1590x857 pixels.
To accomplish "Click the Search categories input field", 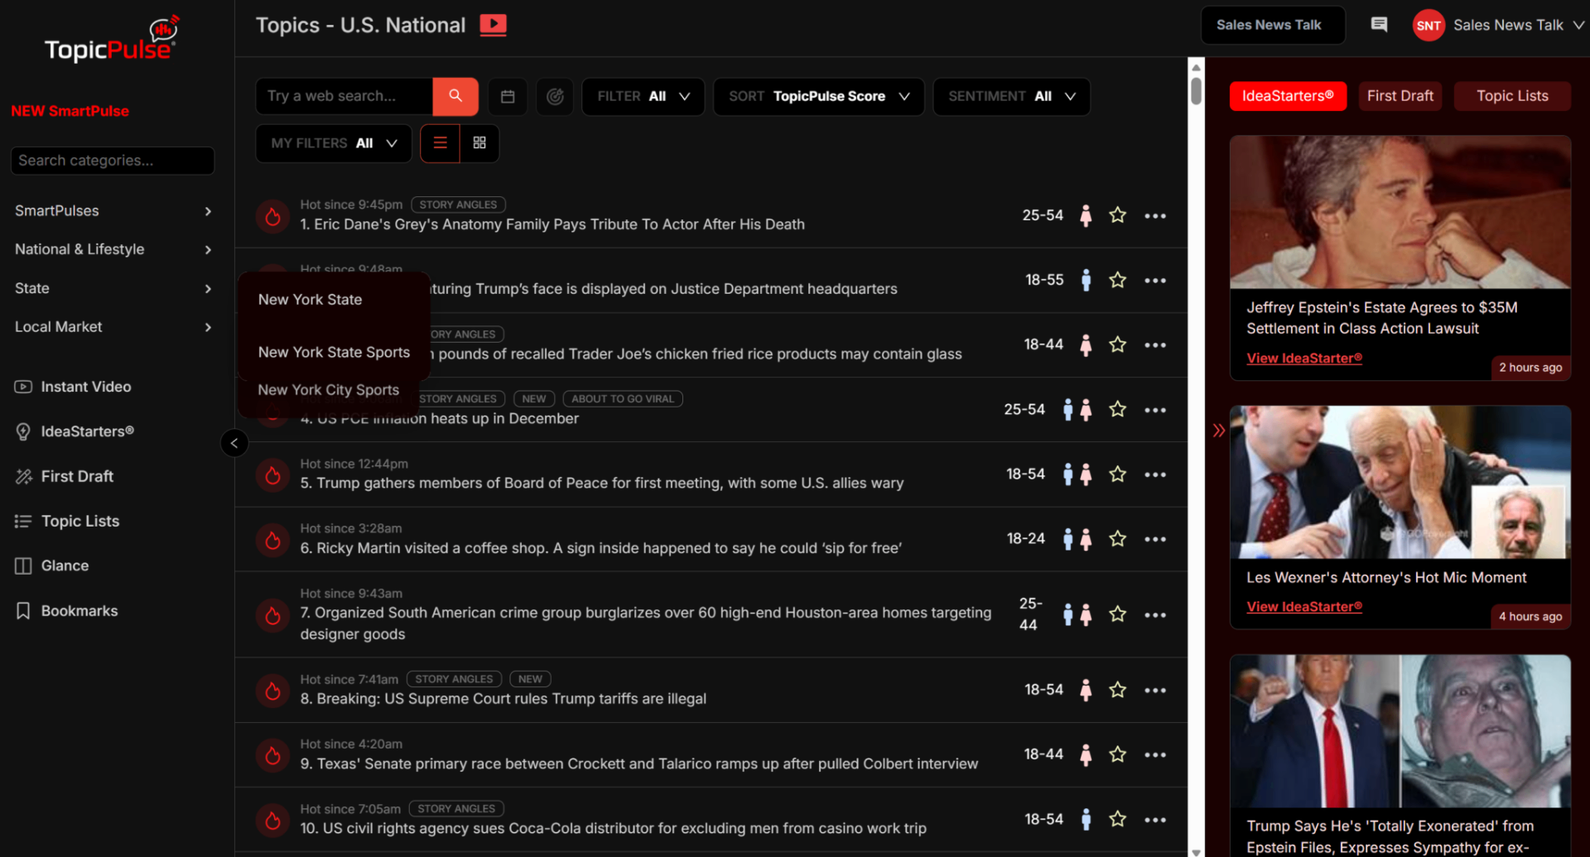I will [113, 161].
